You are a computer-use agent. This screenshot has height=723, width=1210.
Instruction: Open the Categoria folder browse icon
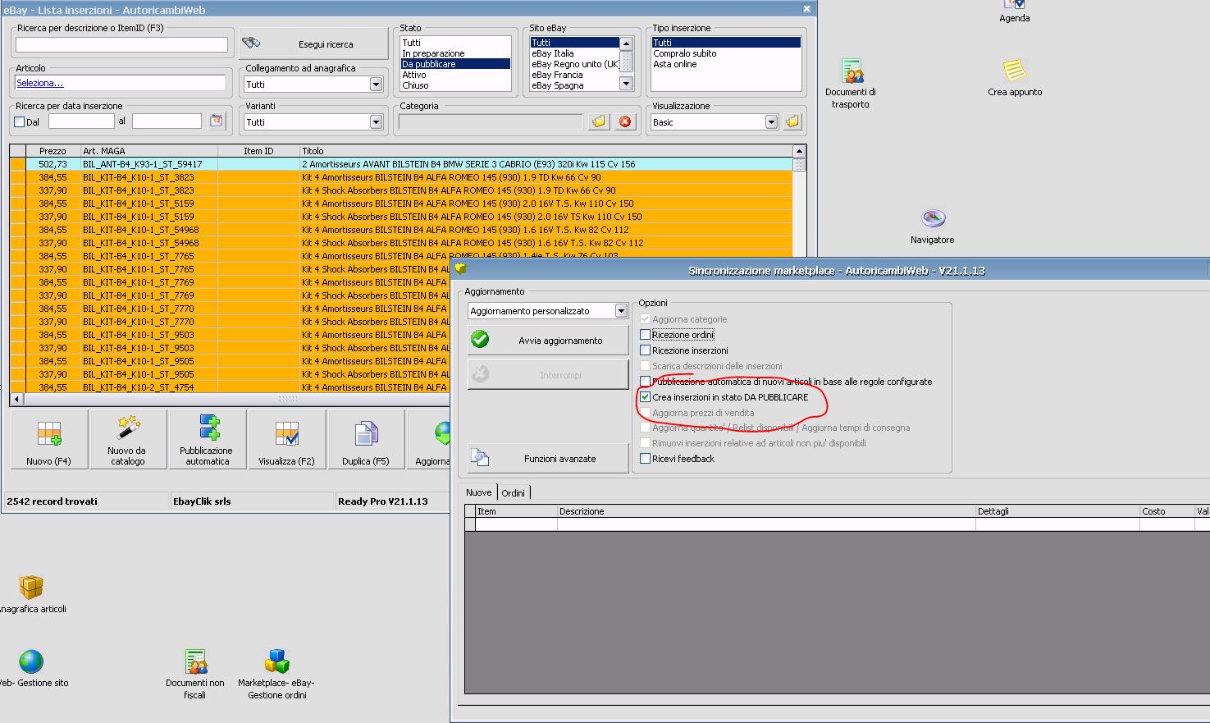(x=599, y=121)
